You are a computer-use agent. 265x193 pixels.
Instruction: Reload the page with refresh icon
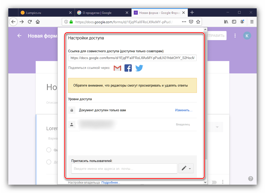(30, 22)
